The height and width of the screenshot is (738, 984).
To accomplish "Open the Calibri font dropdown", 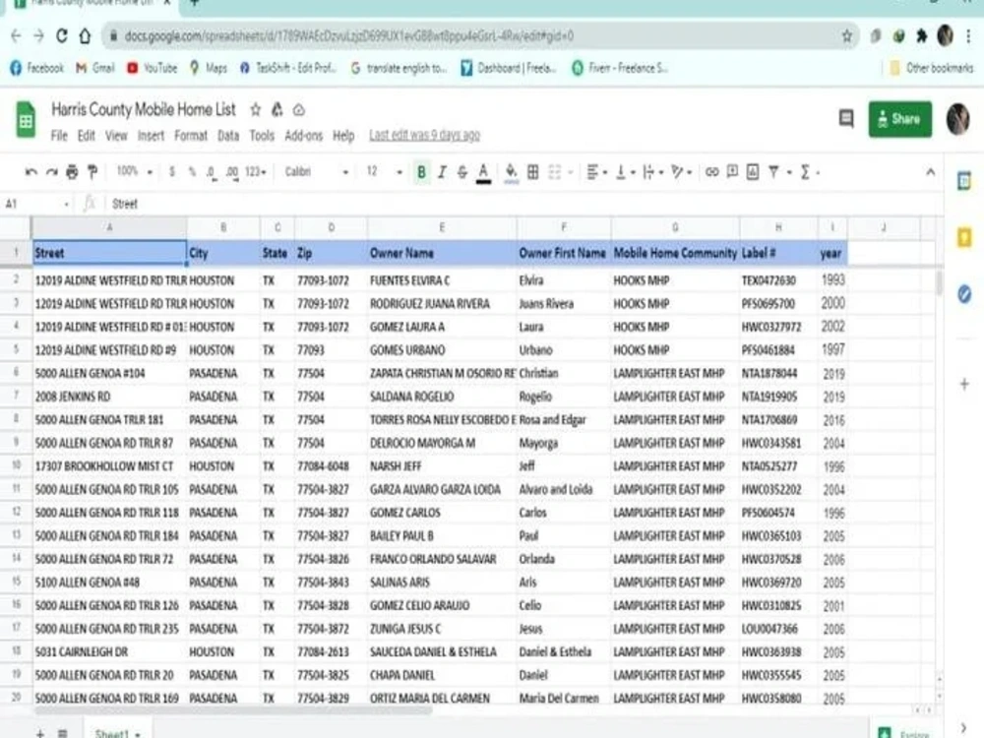I will pyautogui.click(x=316, y=172).
